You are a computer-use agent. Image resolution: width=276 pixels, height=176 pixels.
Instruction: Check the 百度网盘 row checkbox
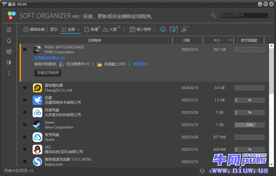coord(25,112)
